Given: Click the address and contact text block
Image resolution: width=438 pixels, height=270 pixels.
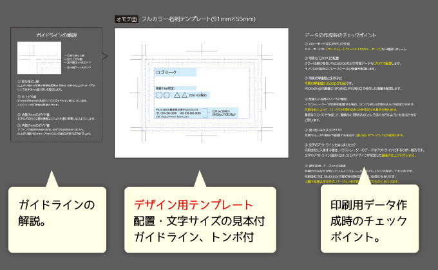Looking at the screenshot, I should point(178,114).
